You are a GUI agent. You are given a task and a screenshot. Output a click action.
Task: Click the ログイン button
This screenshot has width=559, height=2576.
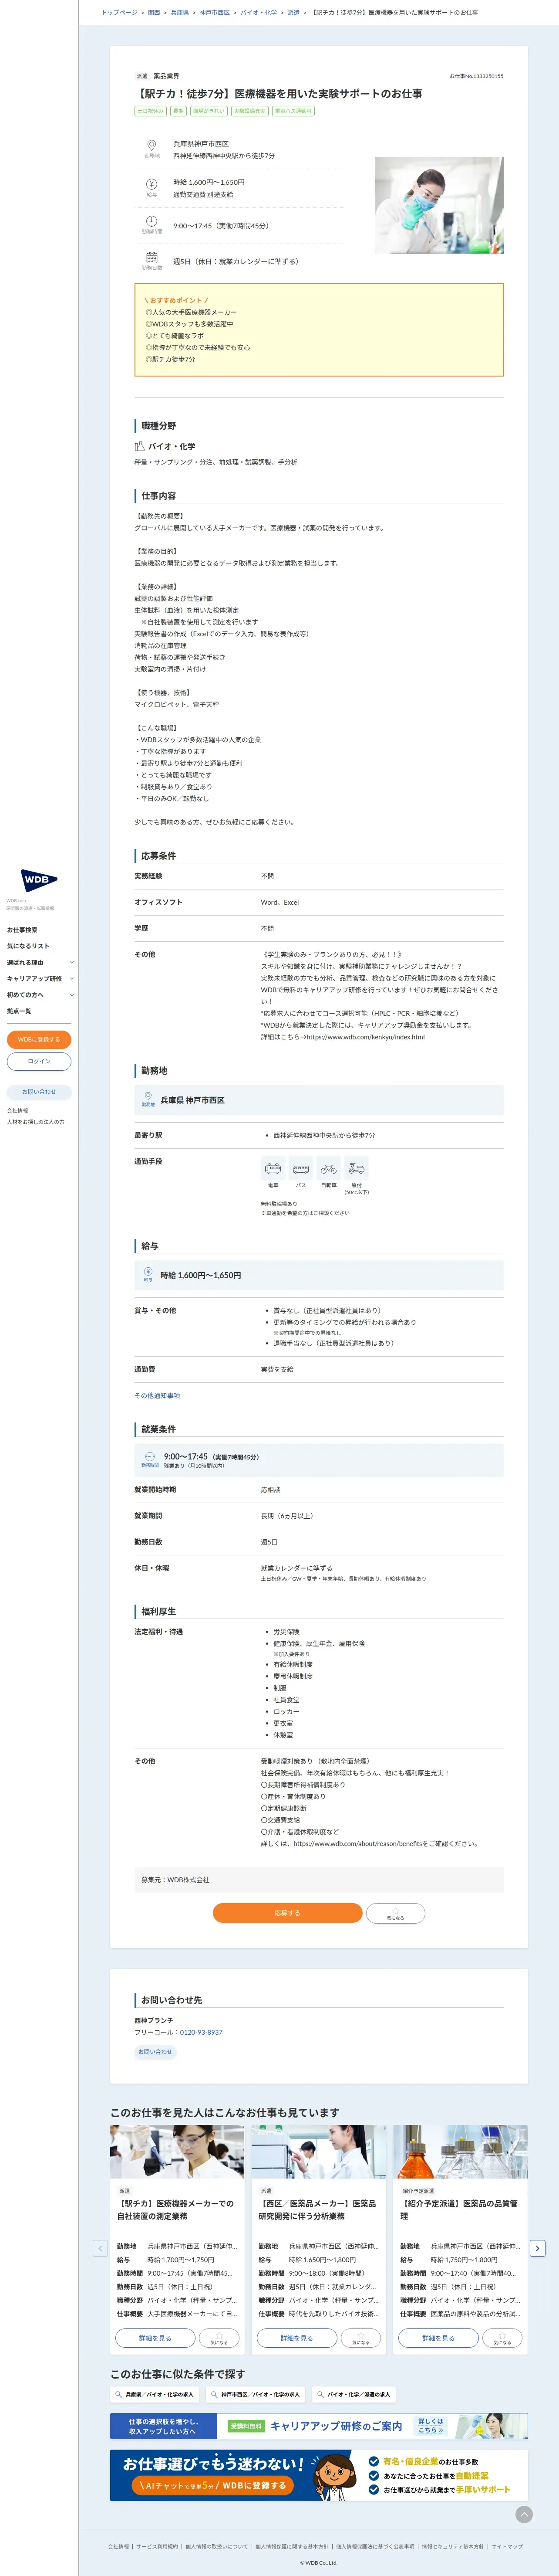[x=39, y=1061]
